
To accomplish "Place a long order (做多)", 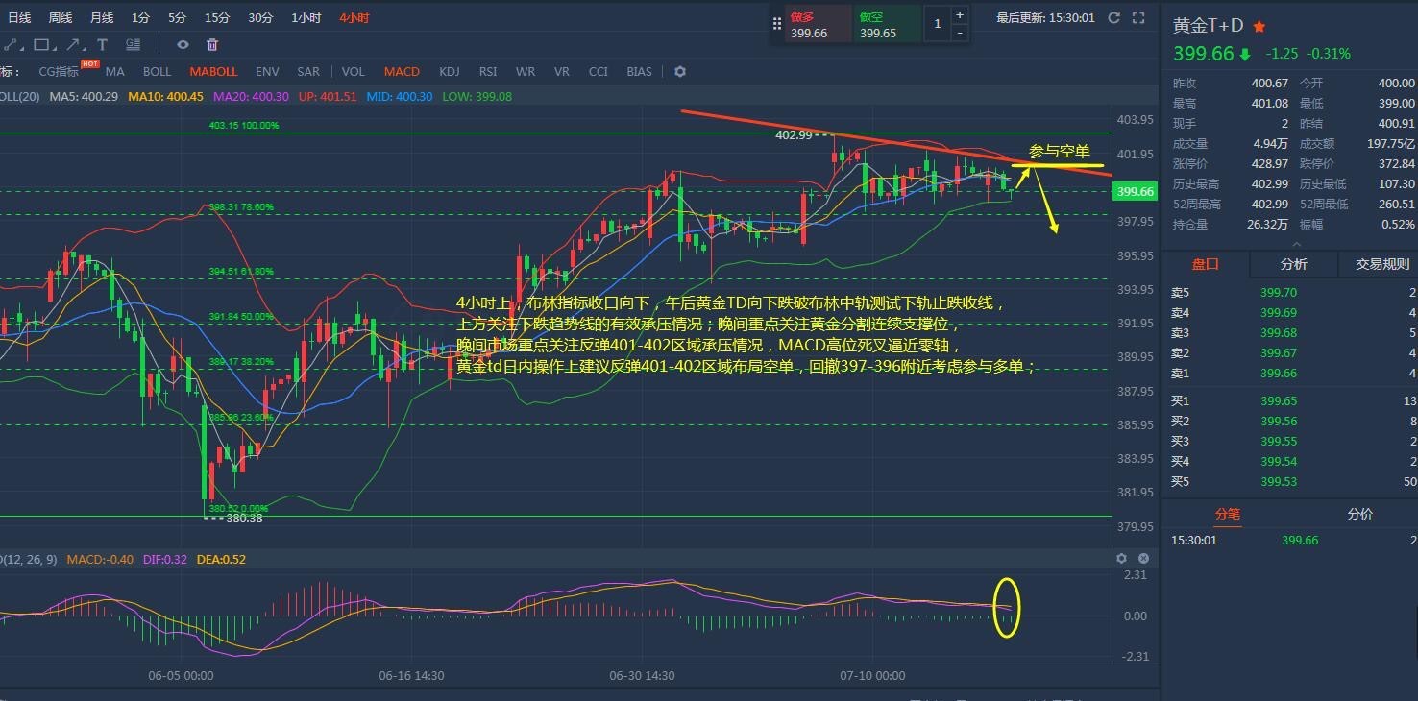I will [819, 24].
